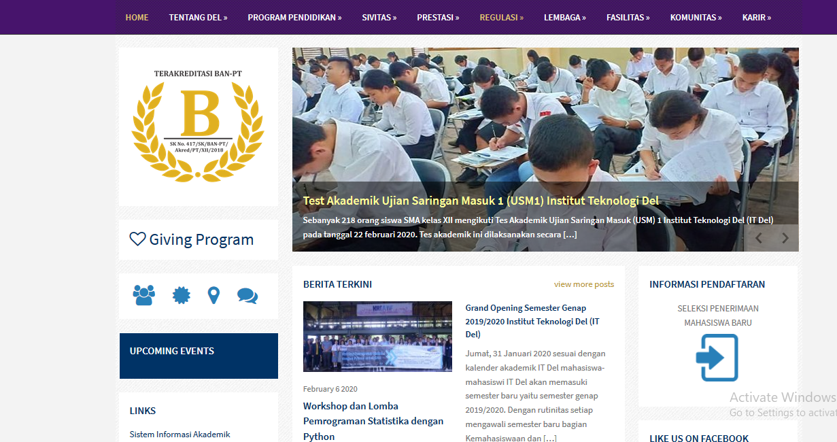Click the Grand Opening article excerpt paragraph
837x442 pixels.
point(536,395)
